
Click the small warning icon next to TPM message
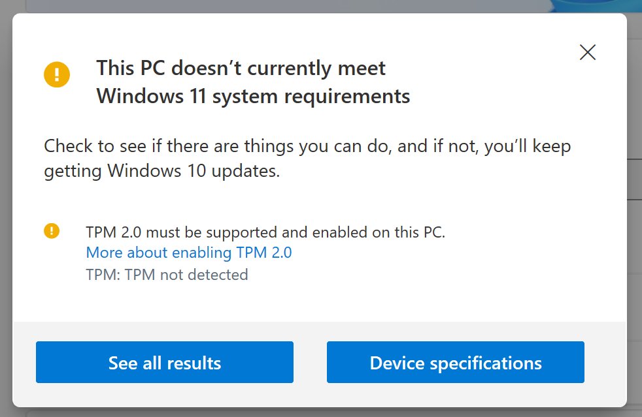point(52,231)
